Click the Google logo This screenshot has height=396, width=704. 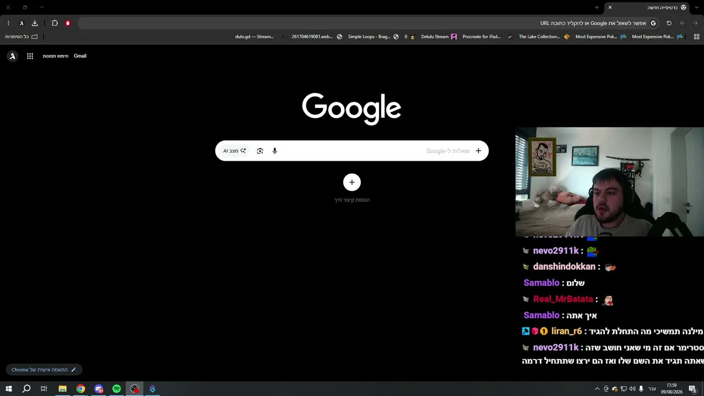click(x=351, y=108)
